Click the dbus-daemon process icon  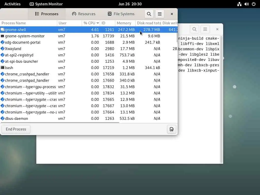click(3, 118)
